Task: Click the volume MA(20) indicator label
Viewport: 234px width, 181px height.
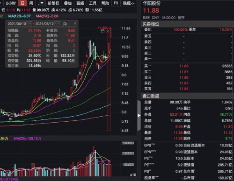Action: coord(28,139)
